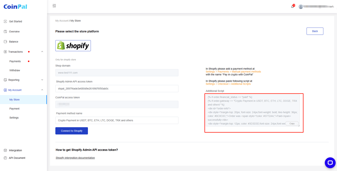Go to the Withdraw page
The image size is (337, 171).
(x=14, y=70)
